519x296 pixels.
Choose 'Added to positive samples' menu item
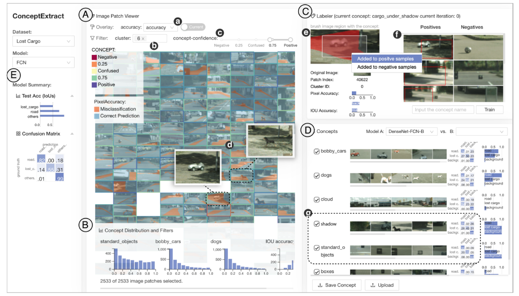coord(386,59)
